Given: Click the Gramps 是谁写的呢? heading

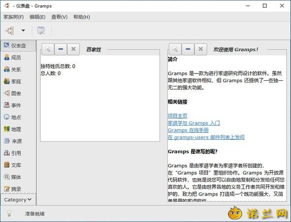Looking at the screenshot, I should [193, 151].
